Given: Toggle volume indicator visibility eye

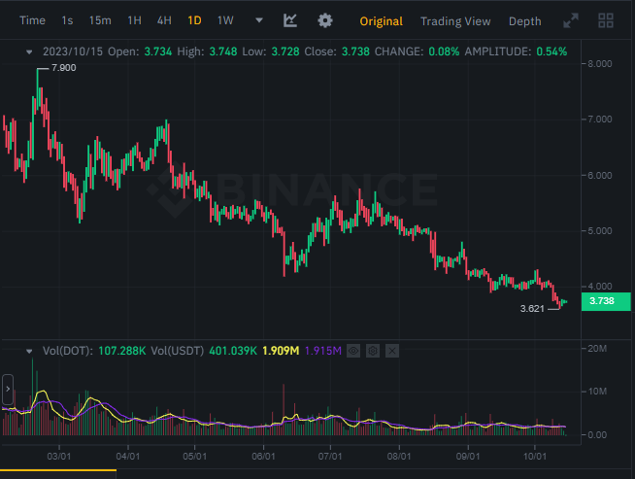Looking at the screenshot, I should (353, 351).
